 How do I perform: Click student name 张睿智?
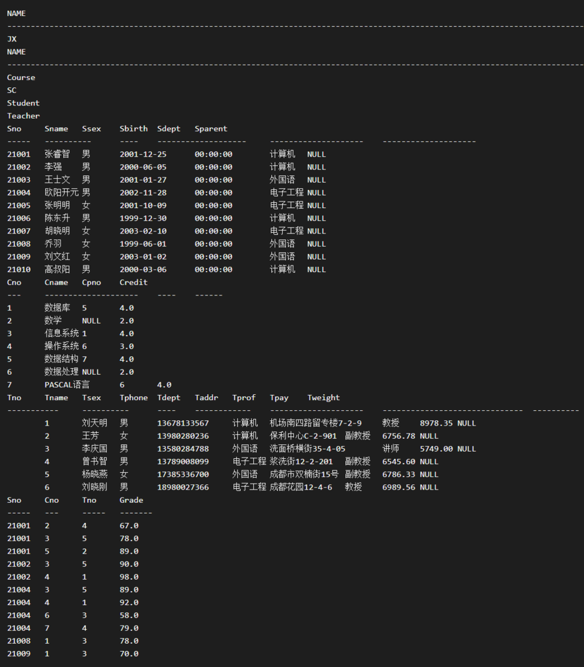click(x=57, y=154)
